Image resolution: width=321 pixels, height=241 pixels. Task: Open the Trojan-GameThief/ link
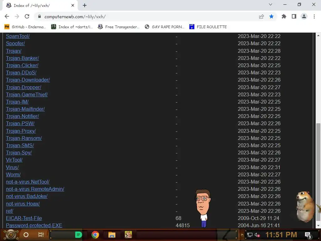[x=27, y=94]
